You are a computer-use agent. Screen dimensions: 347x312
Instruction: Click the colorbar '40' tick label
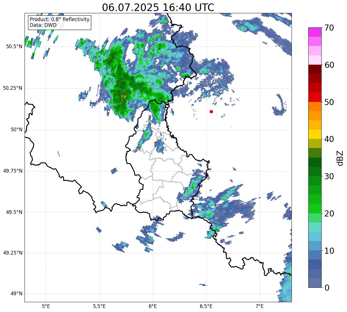pos(329,139)
